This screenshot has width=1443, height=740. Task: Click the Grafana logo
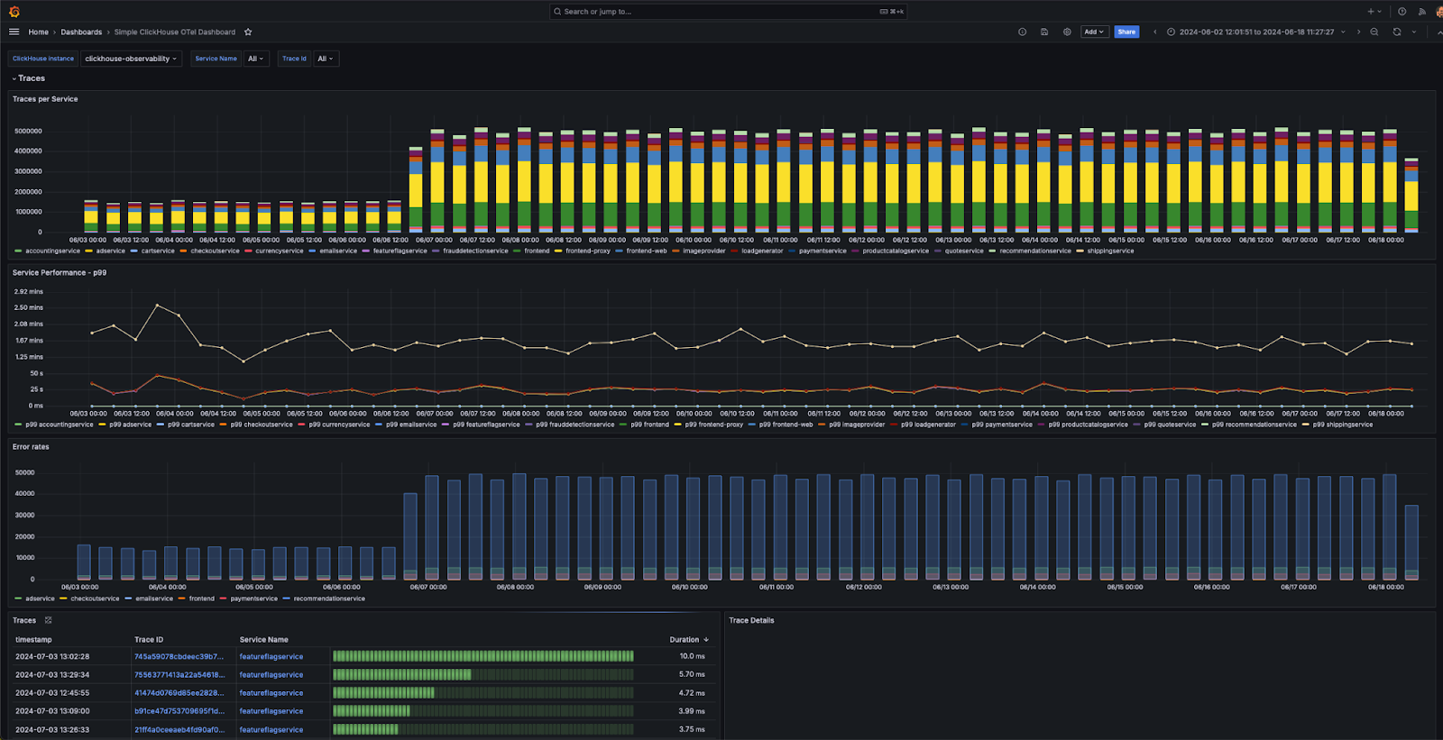14,12
